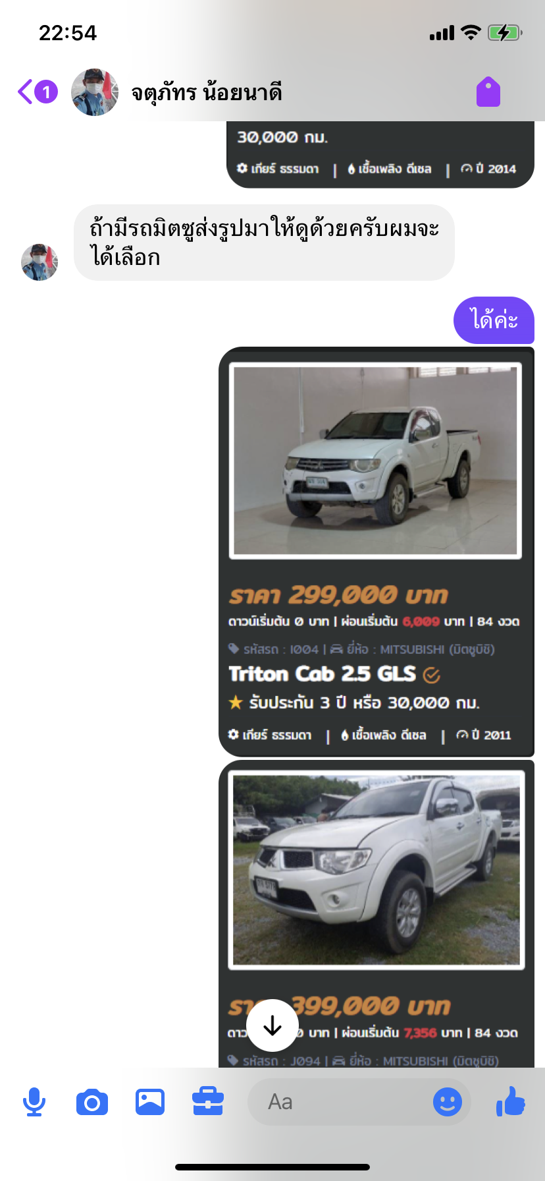Screen dimensions: 545x1181
Task: Tap the back arrow with unread badge
Action: click(x=38, y=92)
